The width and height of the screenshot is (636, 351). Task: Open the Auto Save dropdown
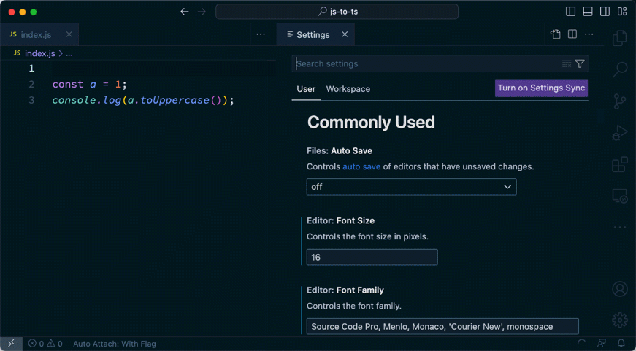[411, 187]
